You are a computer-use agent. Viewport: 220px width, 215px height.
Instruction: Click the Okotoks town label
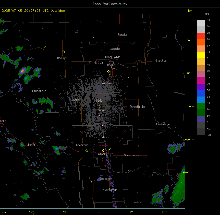pyautogui.click(x=105, y=179)
